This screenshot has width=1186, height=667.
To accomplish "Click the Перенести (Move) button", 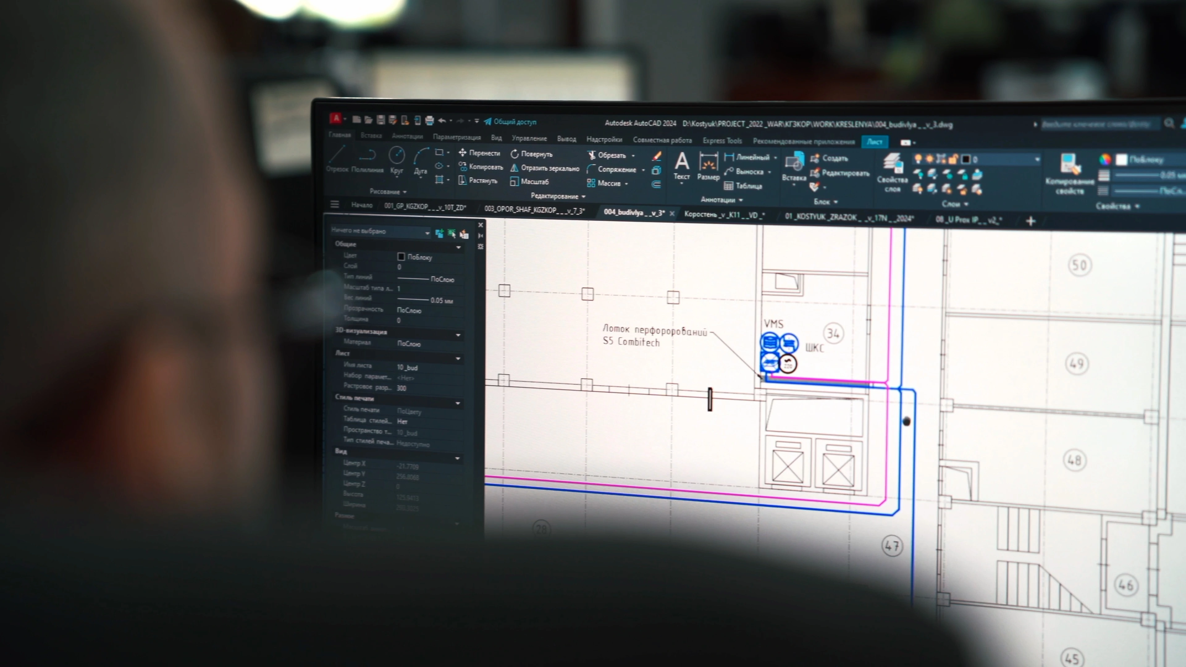I will pos(479,153).
